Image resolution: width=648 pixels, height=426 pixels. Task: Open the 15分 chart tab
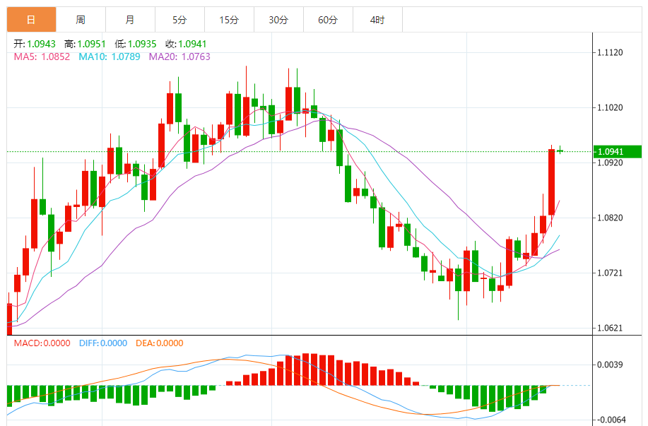229,19
